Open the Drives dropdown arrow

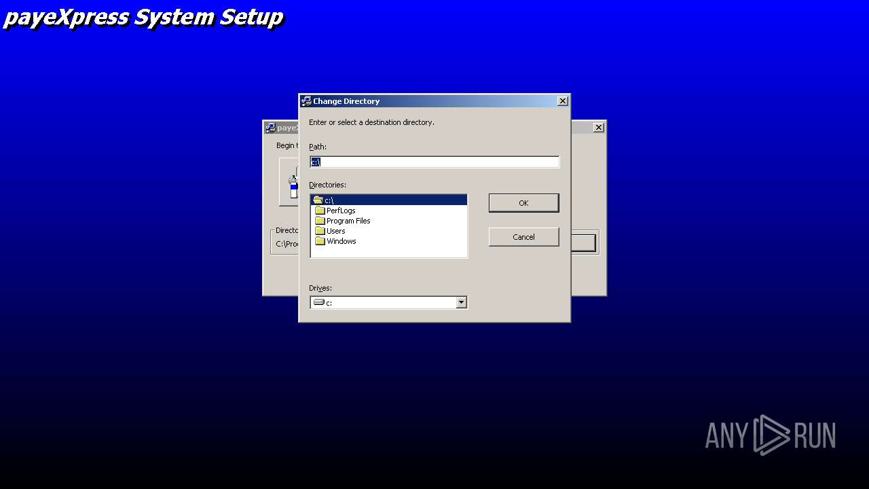pyautogui.click(x=462, y=303)
